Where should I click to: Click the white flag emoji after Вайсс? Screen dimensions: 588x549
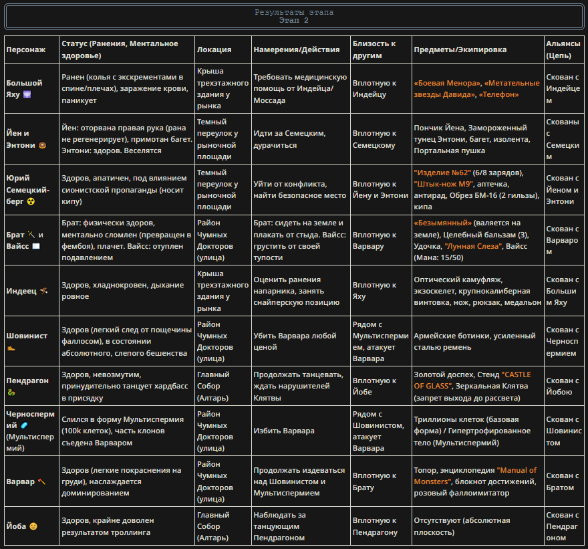pos(35,246)
